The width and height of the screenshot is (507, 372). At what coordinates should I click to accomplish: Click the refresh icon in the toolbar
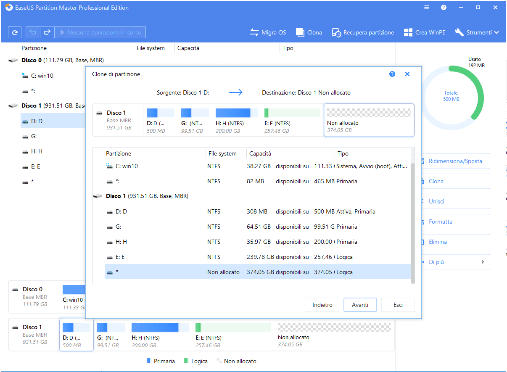click(15, 32)
